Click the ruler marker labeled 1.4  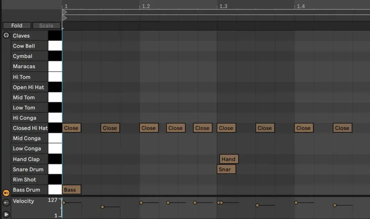coord(301,6)
